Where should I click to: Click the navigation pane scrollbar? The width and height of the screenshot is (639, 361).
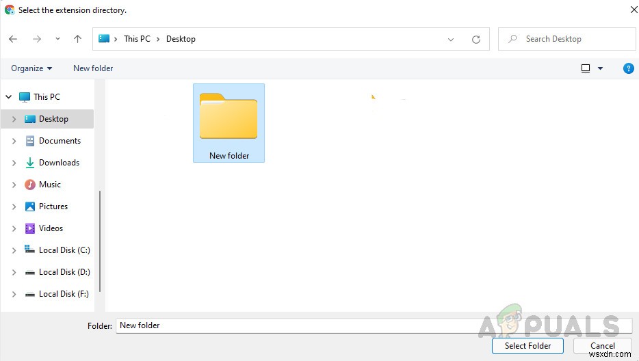100,241
